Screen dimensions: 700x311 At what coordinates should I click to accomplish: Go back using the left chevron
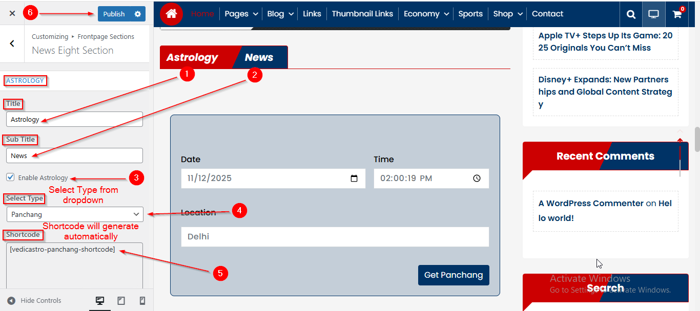coord(12,44)
